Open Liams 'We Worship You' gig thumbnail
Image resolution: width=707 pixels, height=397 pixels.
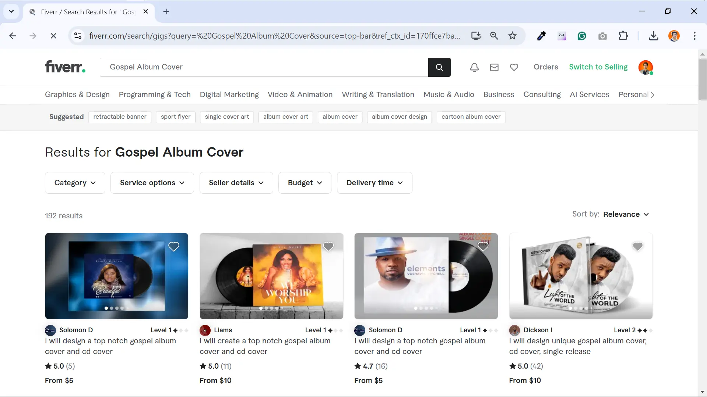click(x=271, y=276)
